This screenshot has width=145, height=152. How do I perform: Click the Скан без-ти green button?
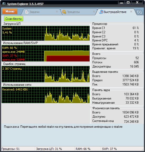pyautogui.click(x=13, y=19)
